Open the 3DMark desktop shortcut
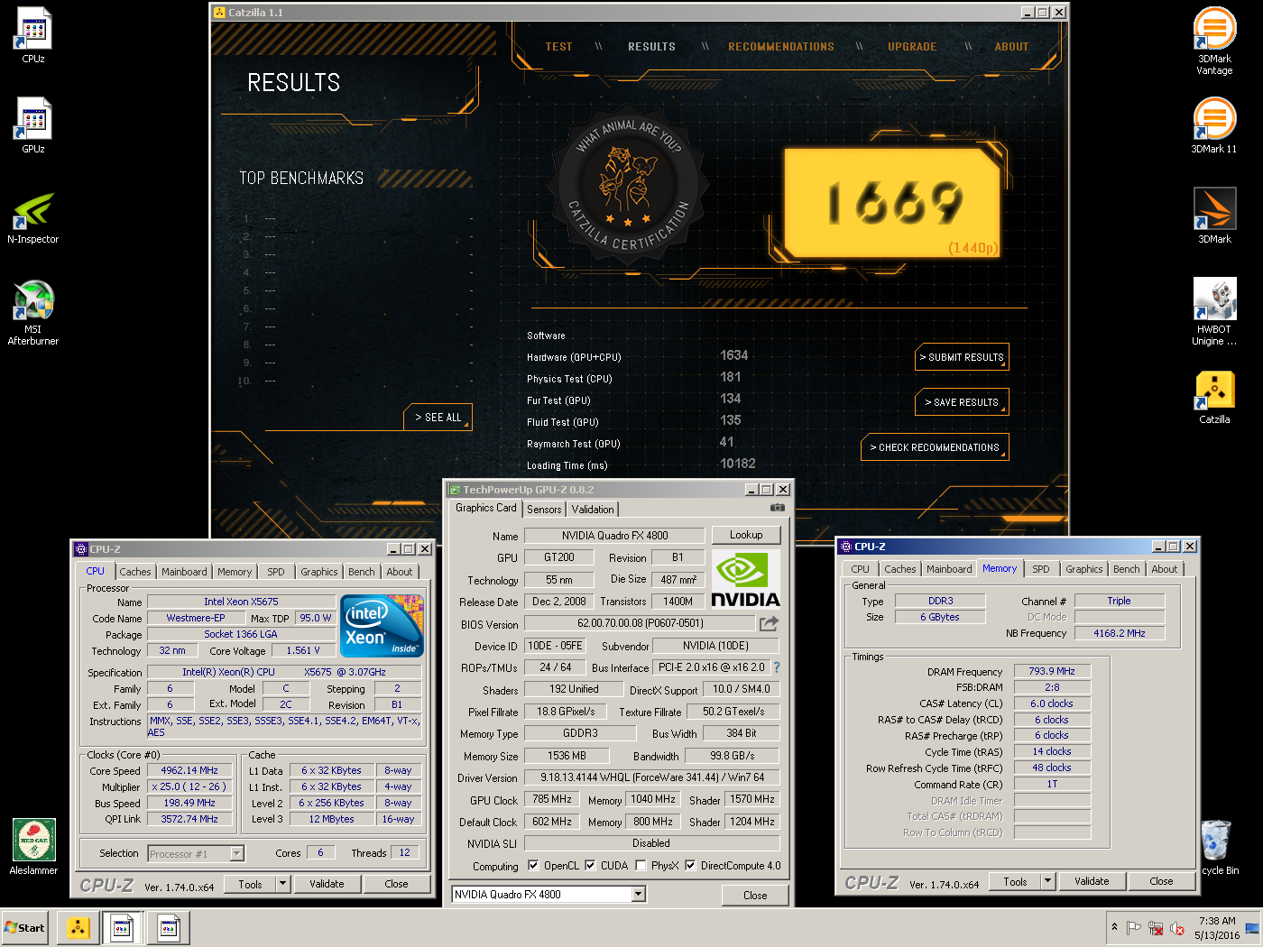1263x947 pixels. tap(1214, 216)
